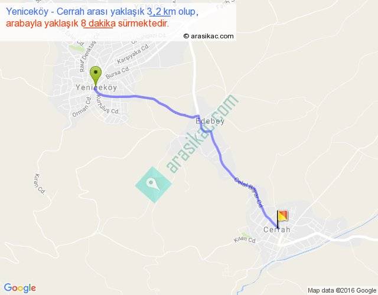Click the Kıran Cd. label near Cerrah
378x295 pixels.
click(245, 240)
